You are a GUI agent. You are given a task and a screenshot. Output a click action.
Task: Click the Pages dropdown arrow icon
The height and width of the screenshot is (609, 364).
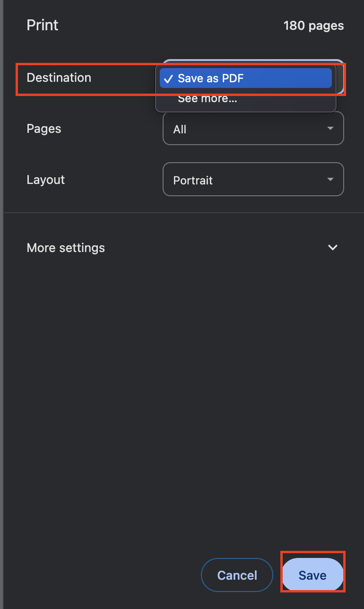330,129
